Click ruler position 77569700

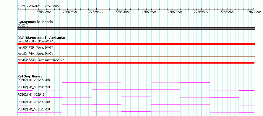(x=175, y=12)
